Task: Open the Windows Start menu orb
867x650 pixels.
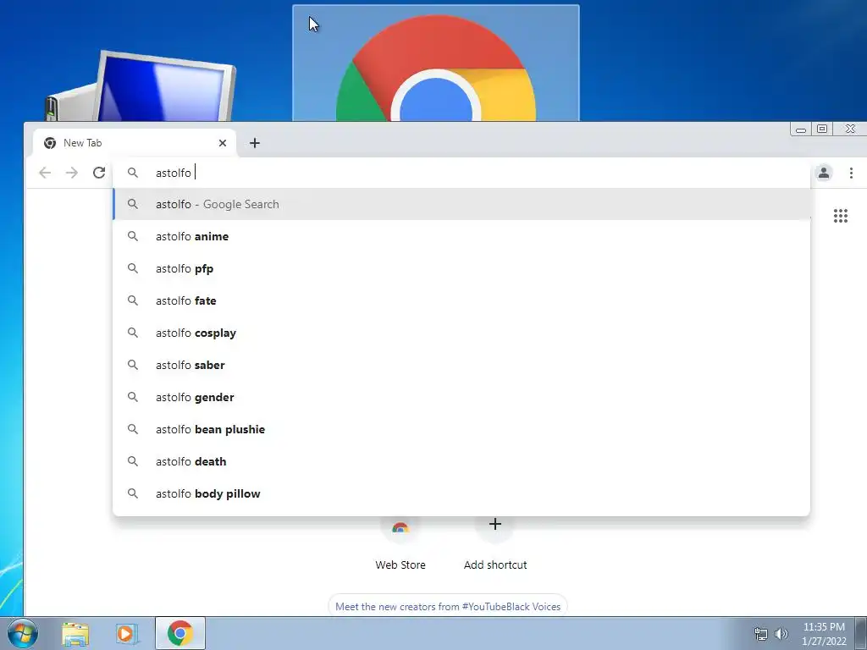Action: (23, 633)
